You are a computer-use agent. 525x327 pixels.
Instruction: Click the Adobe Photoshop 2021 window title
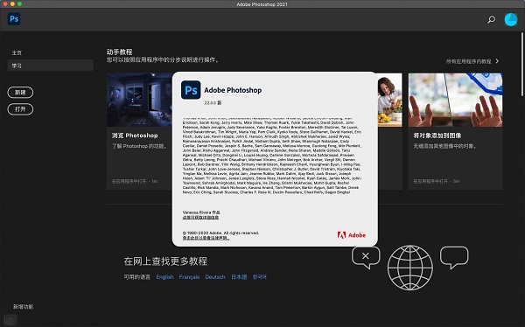pyautogui.click(x=262, y=4)
